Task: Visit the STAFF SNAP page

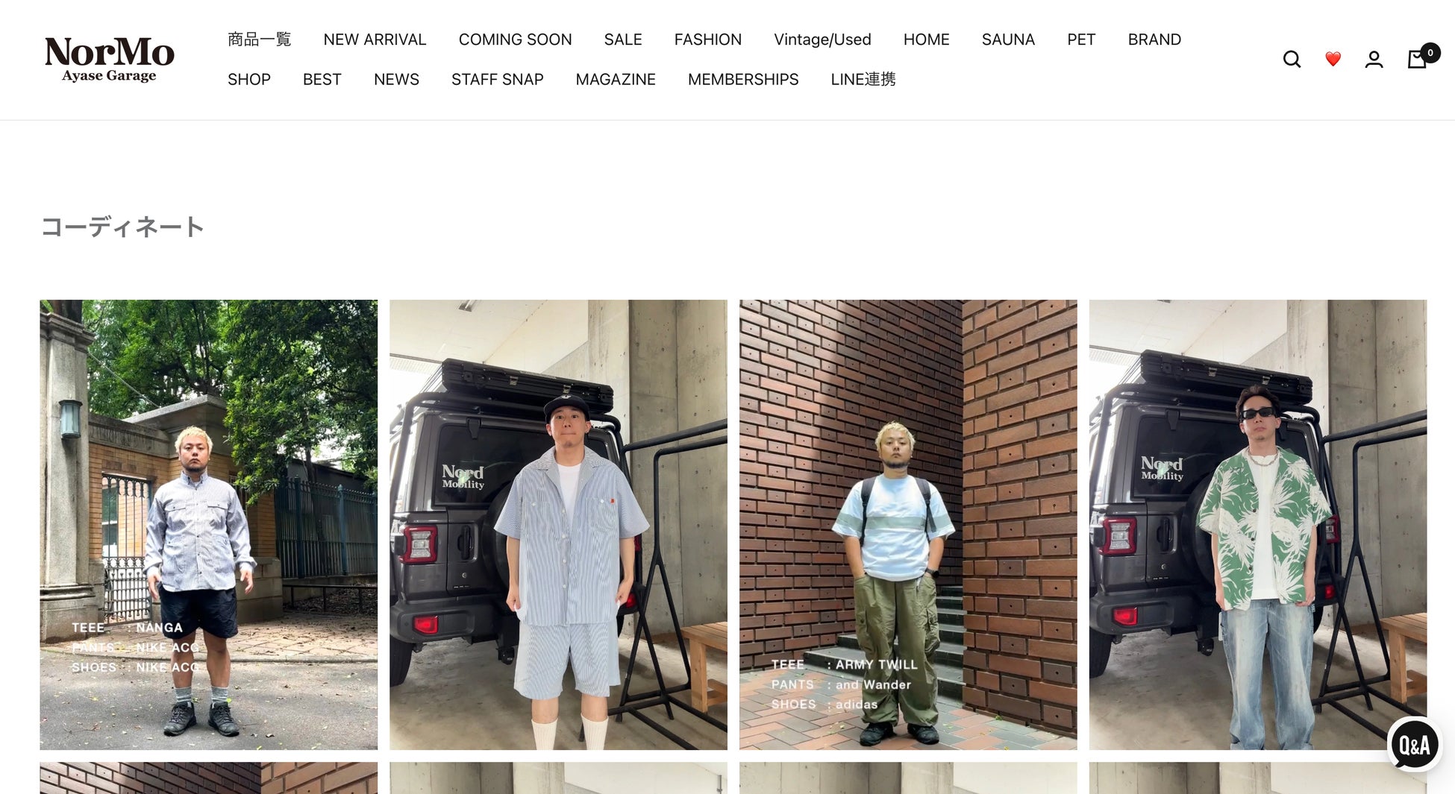Action: pos(497,79)
